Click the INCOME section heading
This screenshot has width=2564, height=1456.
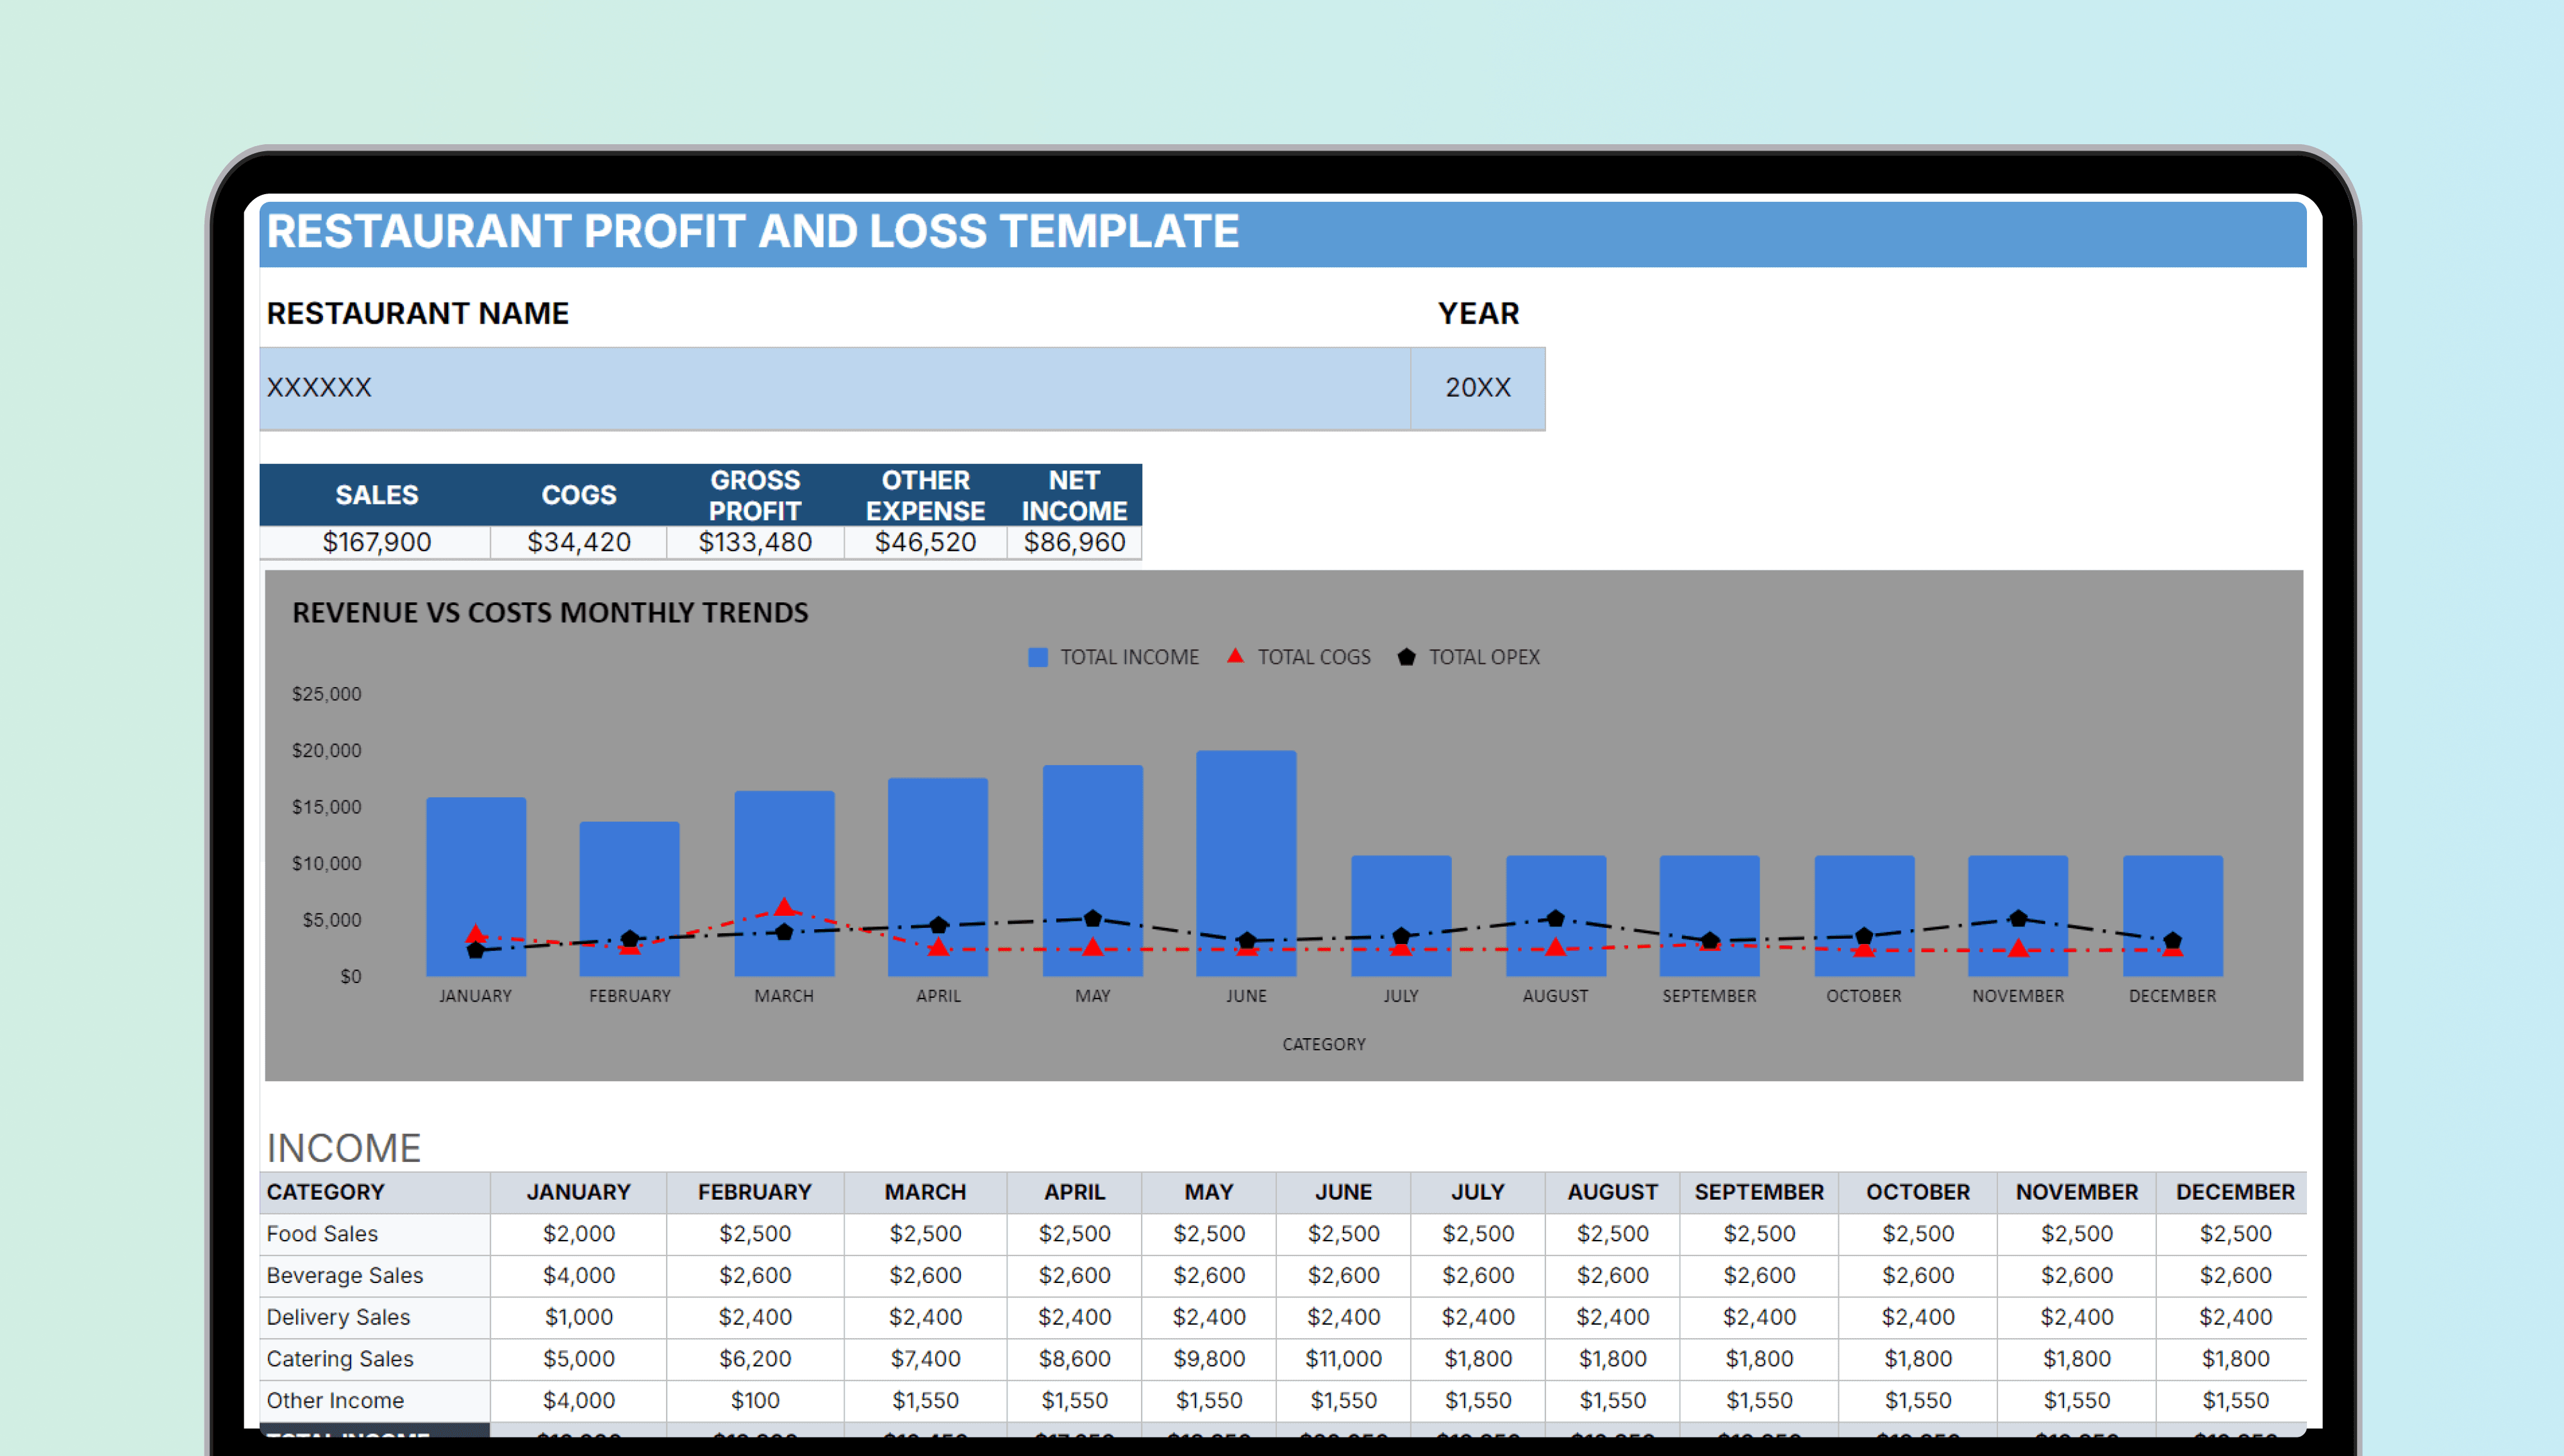point(344,1148)
